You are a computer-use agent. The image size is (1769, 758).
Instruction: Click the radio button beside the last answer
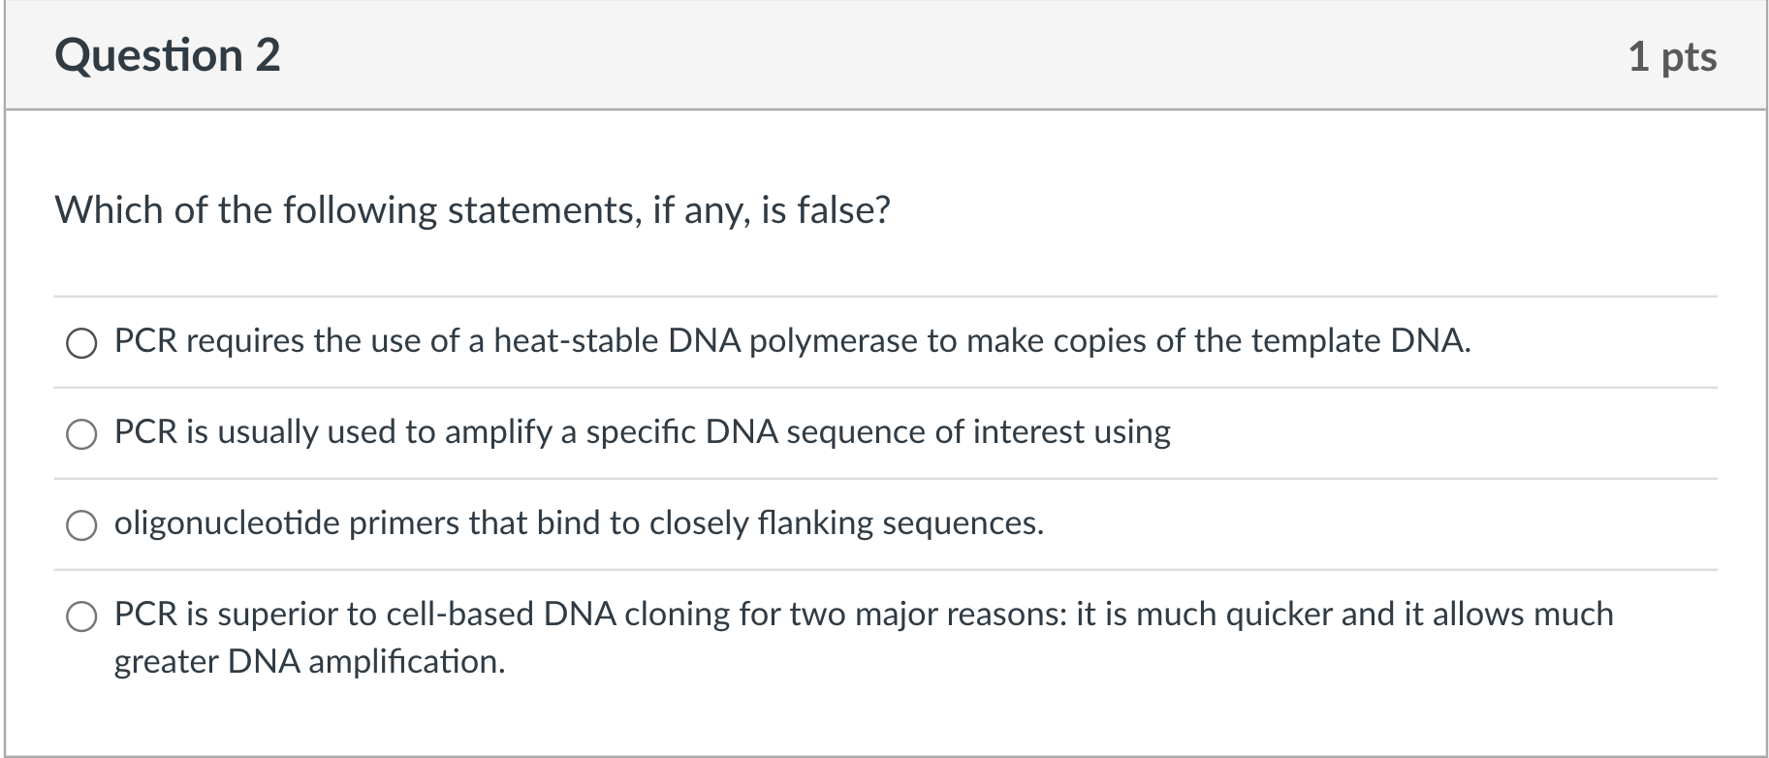pos(81,615)
